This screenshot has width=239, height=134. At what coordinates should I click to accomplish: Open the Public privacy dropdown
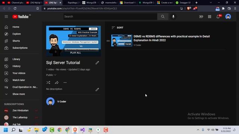pos(51,75)
